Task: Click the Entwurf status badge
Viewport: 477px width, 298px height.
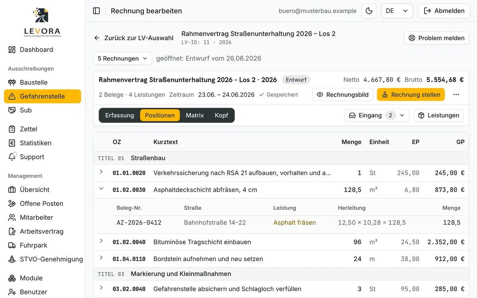Action: tap(296, 79)
